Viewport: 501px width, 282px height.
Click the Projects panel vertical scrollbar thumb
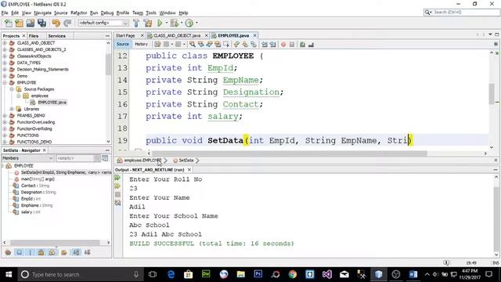click(108, 64)
